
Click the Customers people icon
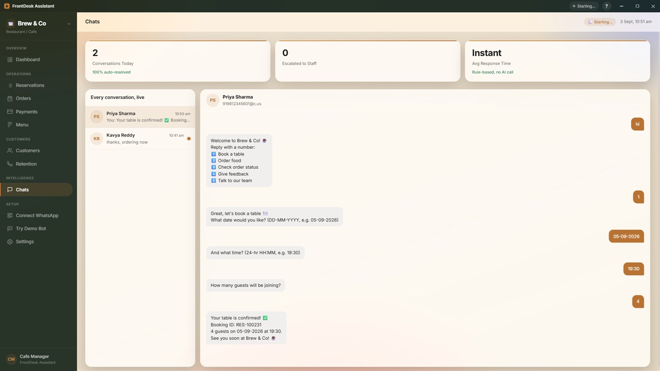tap(10, 150)
